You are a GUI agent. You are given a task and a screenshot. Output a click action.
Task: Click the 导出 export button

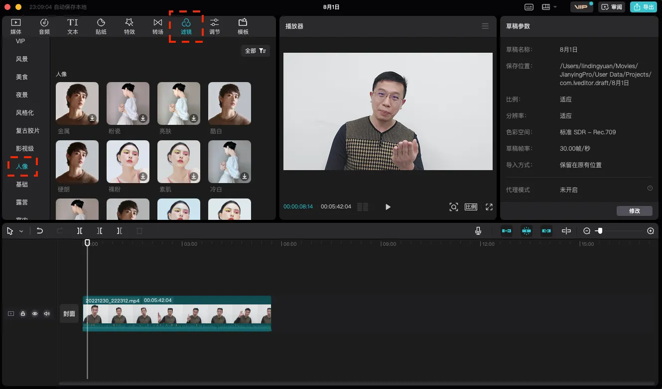point(643,7)
